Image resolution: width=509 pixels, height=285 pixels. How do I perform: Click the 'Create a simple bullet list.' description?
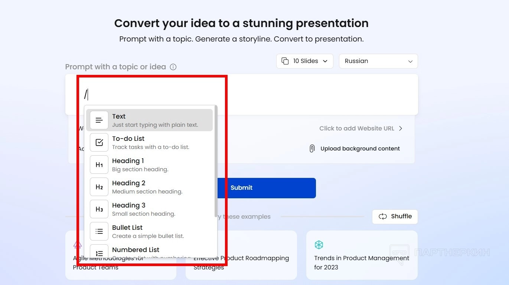[x=148, y=236]
